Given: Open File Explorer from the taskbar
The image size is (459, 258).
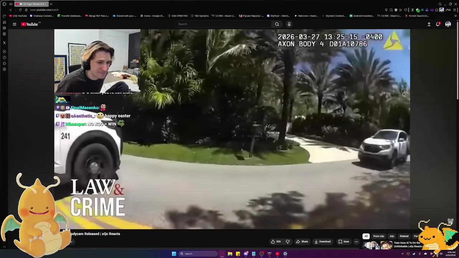Looking at the screenshot, I should 230,254.
